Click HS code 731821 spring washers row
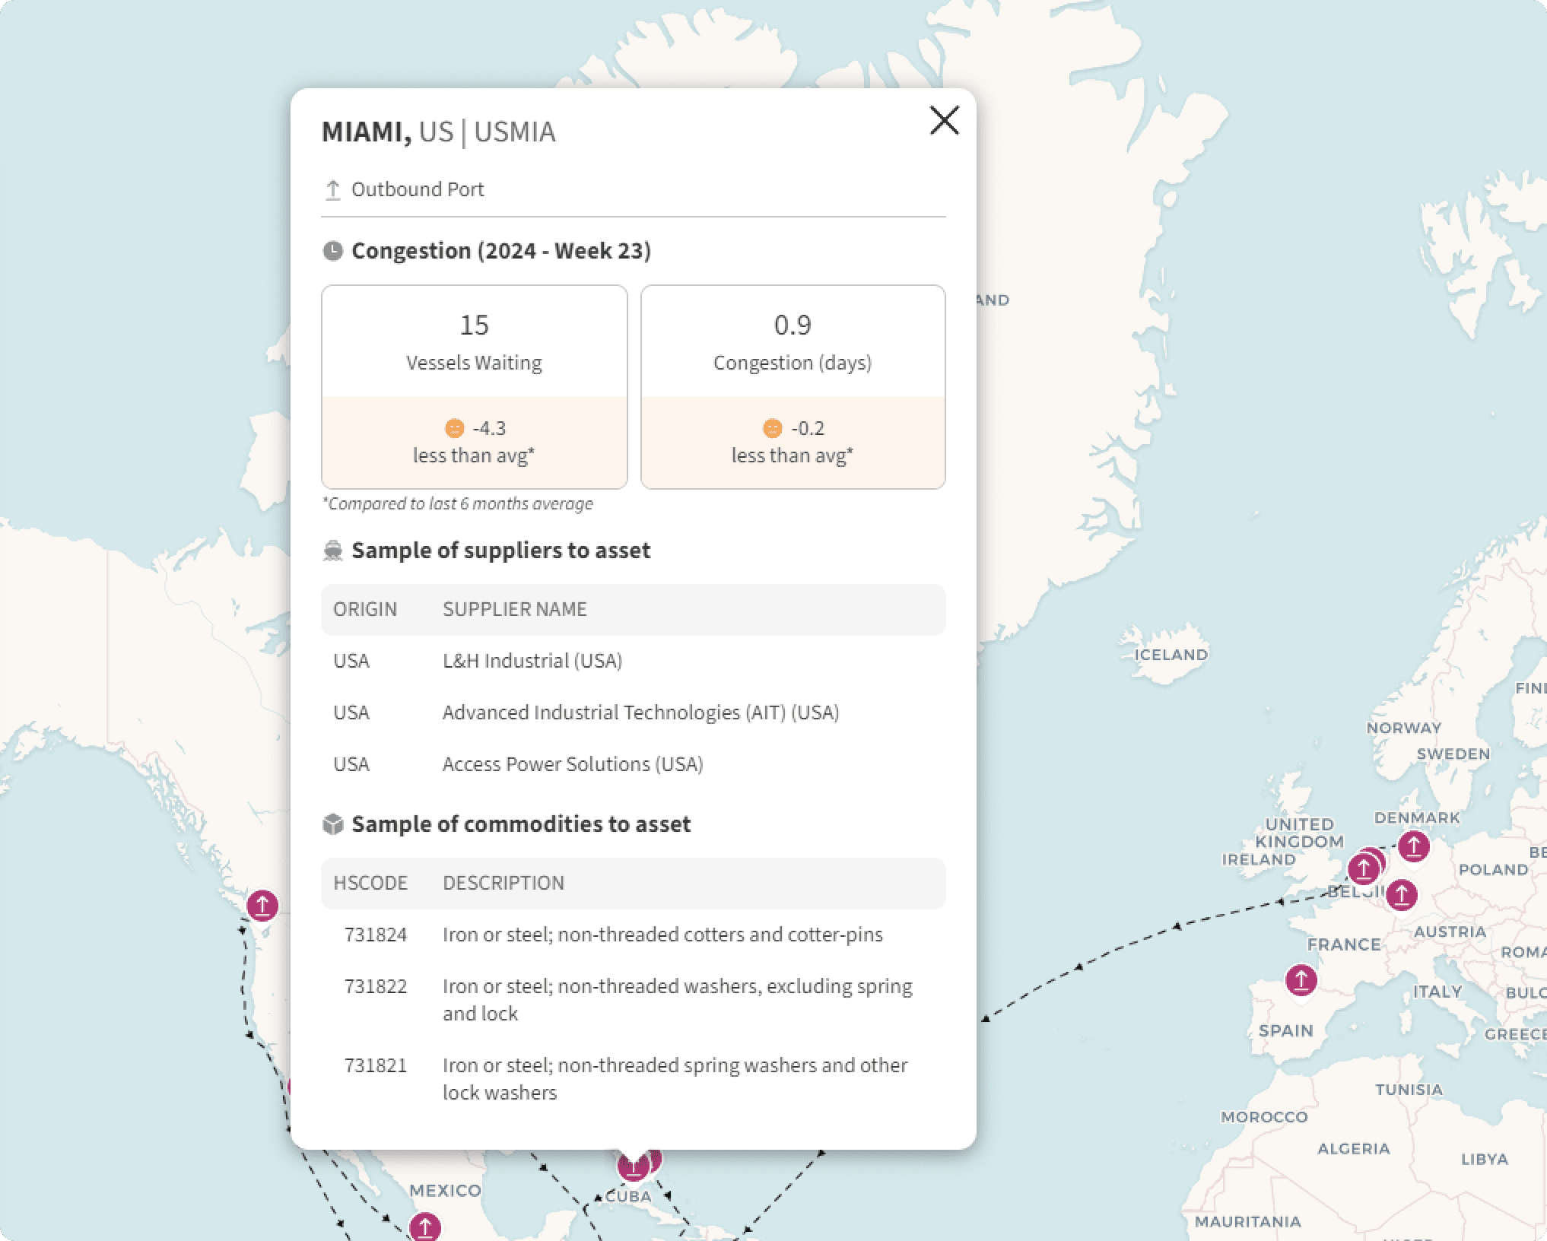The image size is (1547, 1241). 675,1078
